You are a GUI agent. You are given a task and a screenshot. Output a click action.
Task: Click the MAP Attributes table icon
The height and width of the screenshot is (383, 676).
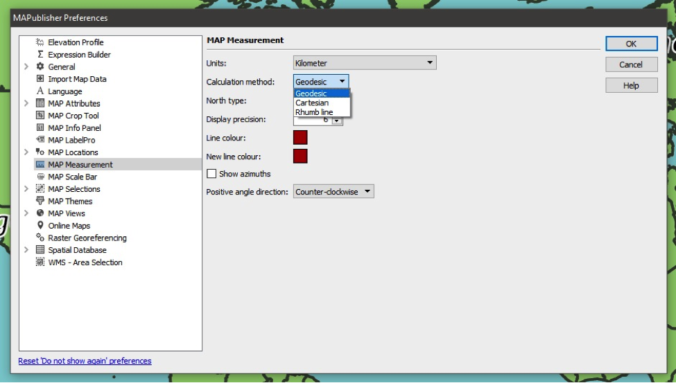[x=40, y=103]
